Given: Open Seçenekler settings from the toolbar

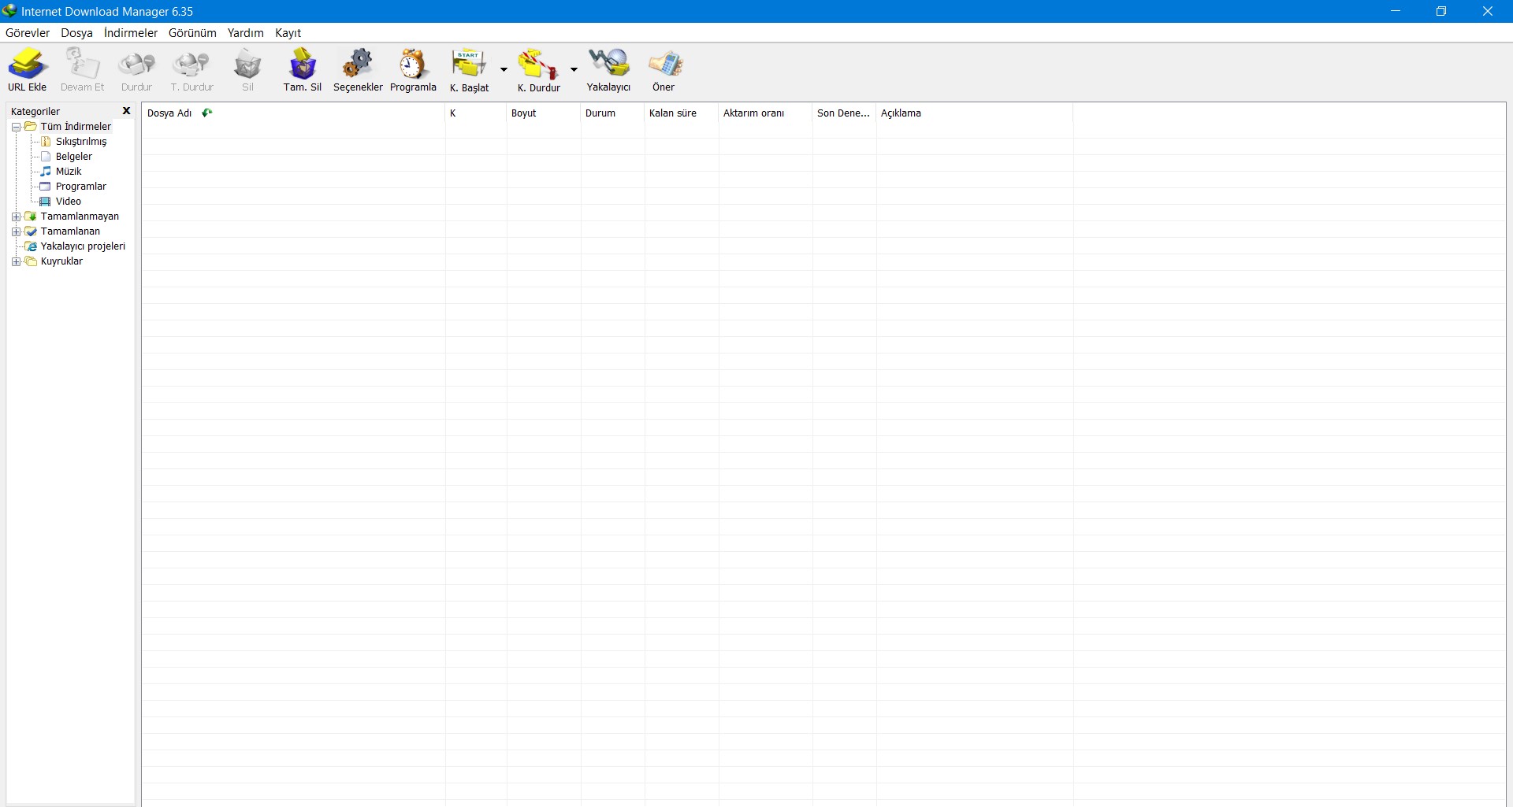Looking at the screenshot, I should click(358, 69).
